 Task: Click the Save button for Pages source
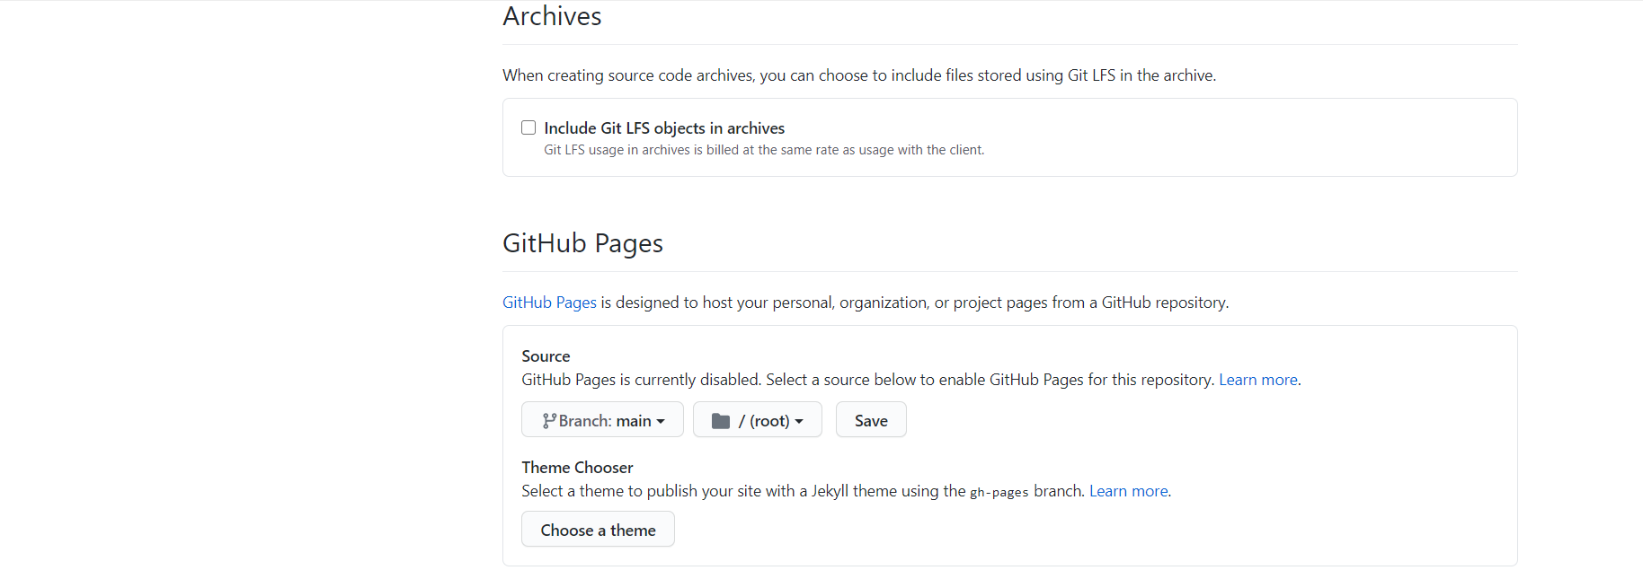click(x=871, y=419)
